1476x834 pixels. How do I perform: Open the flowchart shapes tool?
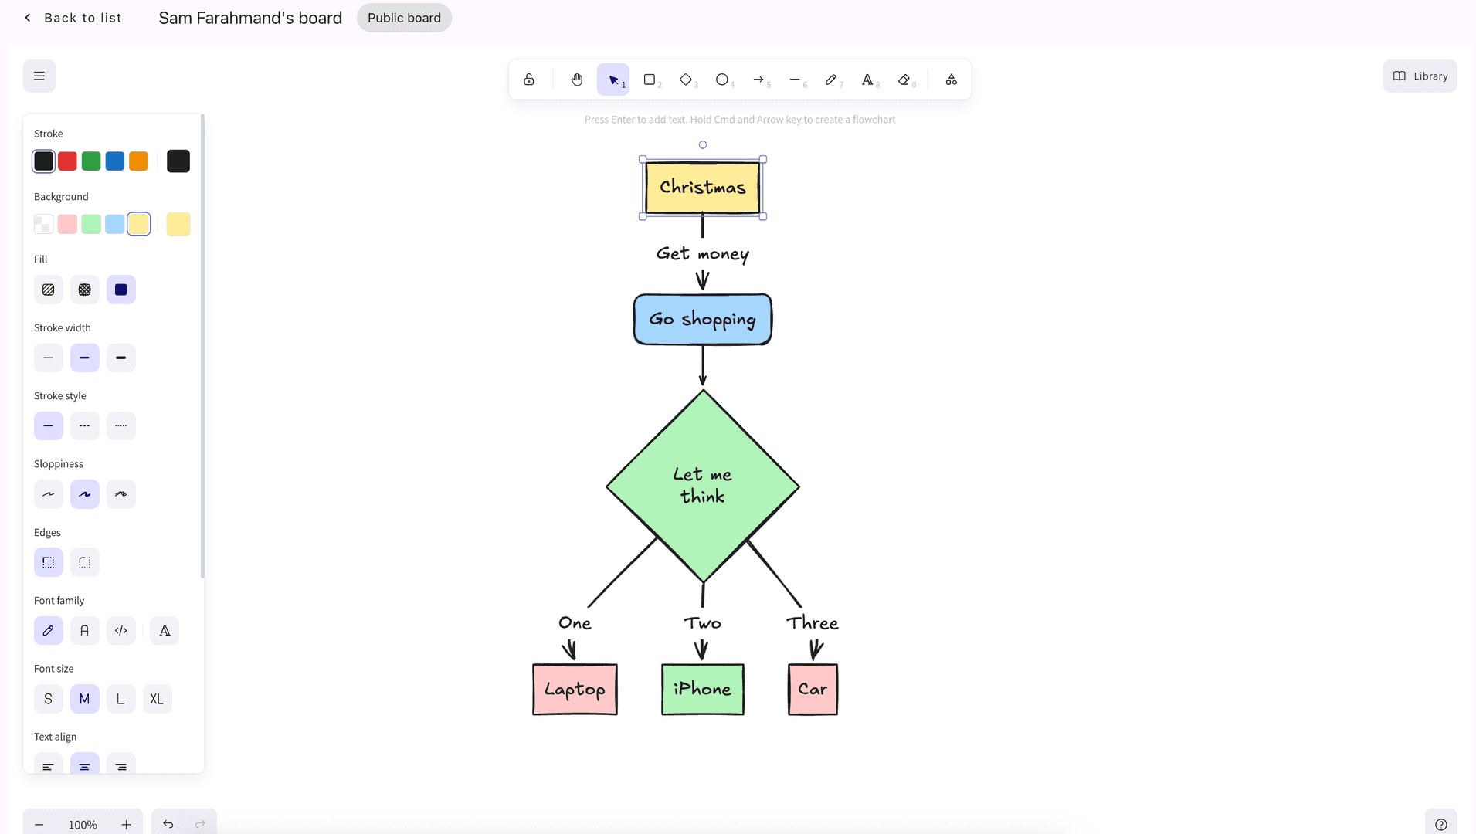pos(951,79)
